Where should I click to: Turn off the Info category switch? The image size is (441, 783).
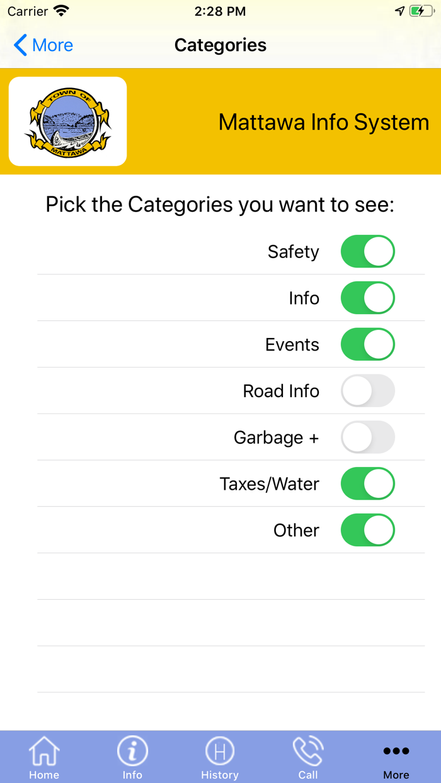(368, 298)
